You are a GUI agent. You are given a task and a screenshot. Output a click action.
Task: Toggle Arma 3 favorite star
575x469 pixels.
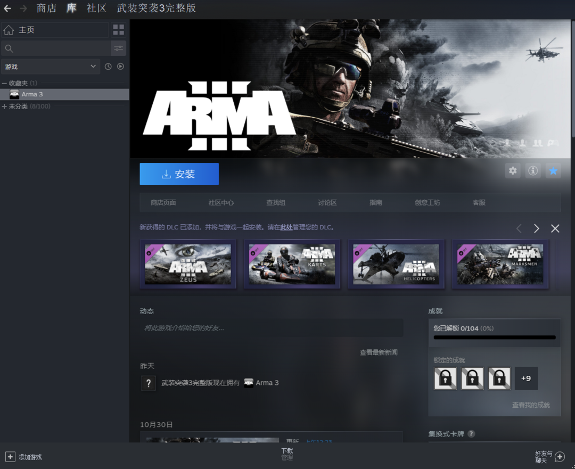pos(553,171)
